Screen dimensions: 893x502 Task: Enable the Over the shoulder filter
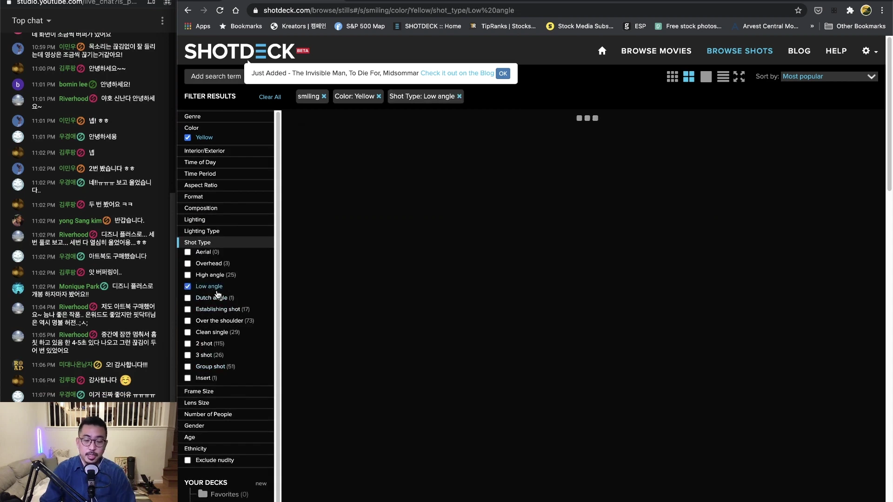187,321
